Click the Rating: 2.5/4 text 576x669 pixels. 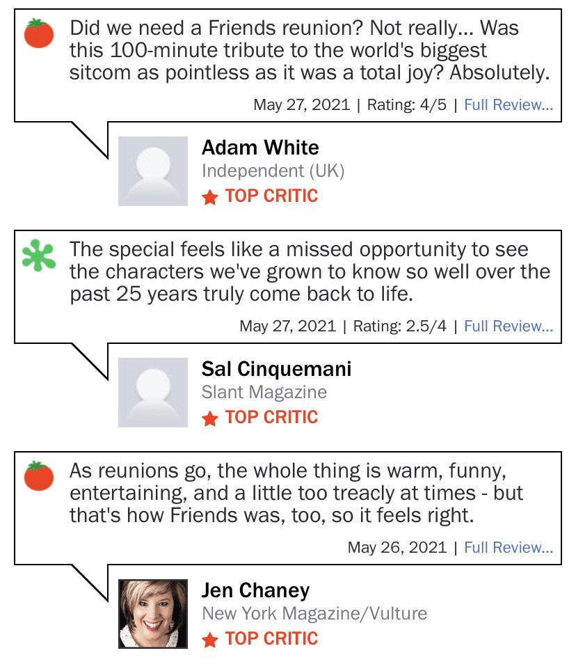point(400,326)
